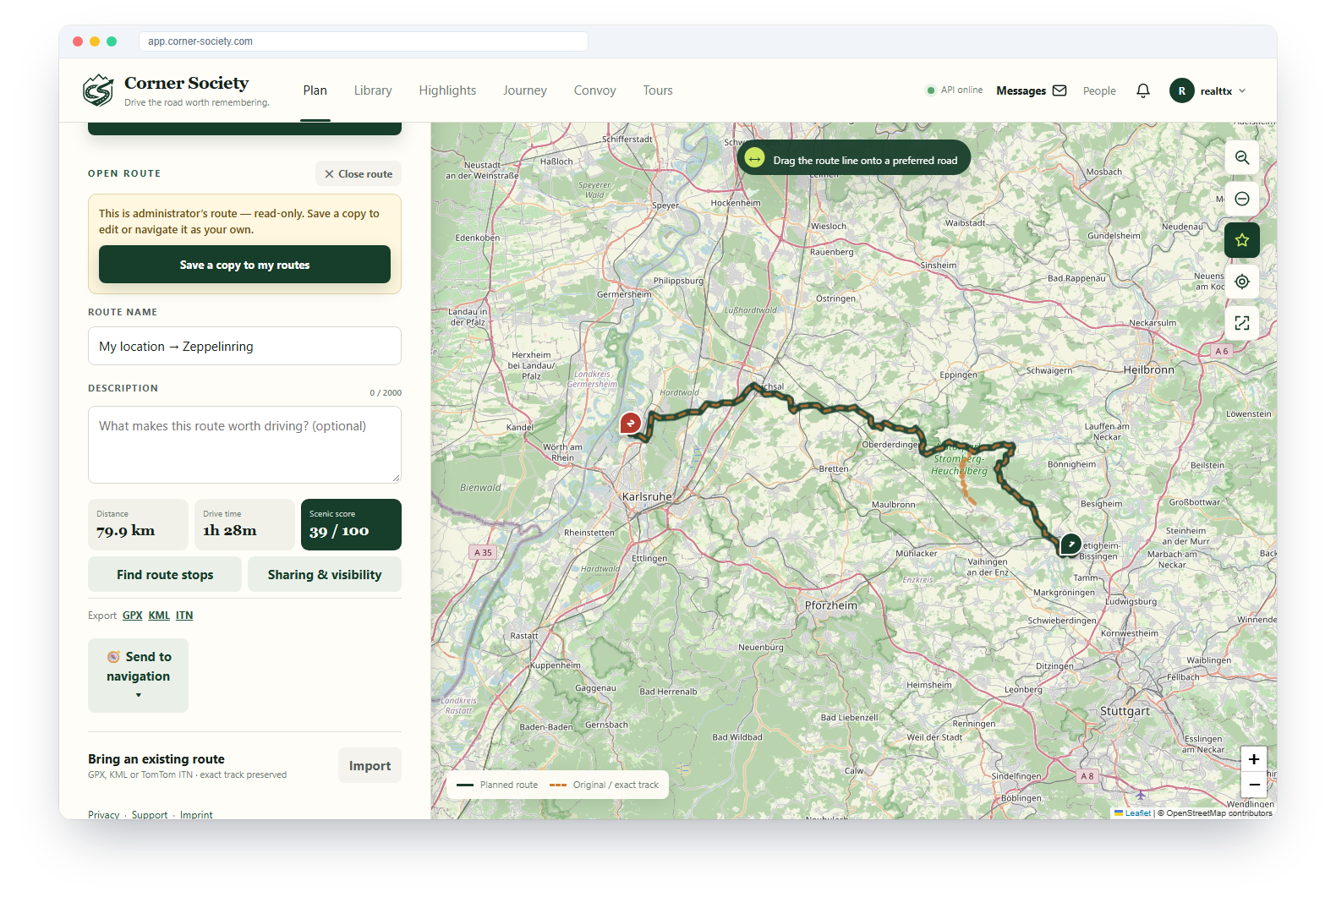Viewport: 1336px width, 903px height.
Task: Click the locate-me crosshair icon
Action: [x=1242, y=282]
